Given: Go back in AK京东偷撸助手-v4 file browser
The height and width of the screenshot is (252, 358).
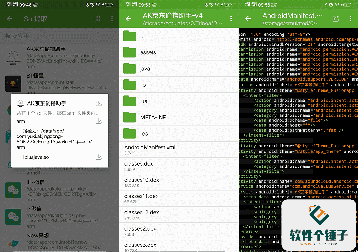Looking at the screenshot, I should coord(128,19).
